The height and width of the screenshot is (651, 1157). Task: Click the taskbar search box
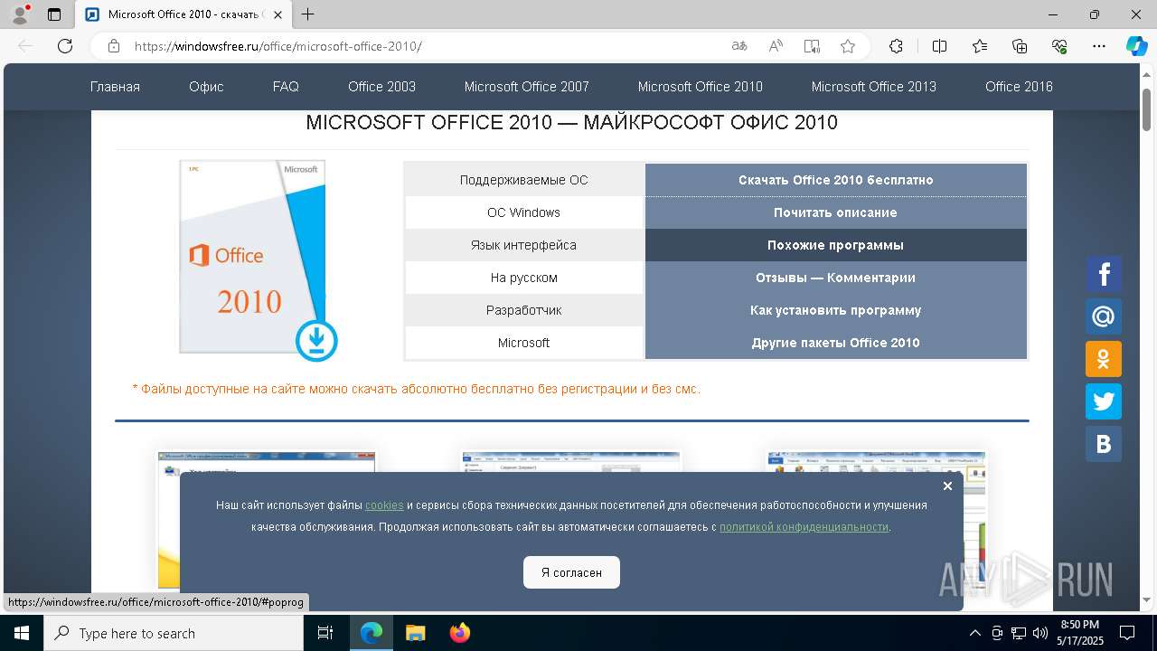click(174, 633)
